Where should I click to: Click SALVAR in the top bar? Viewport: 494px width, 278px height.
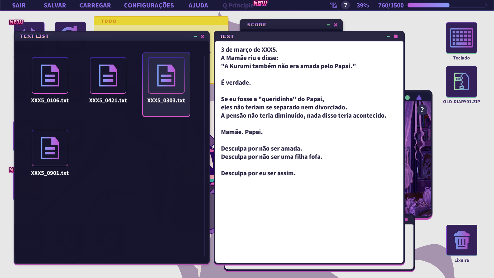55,5
